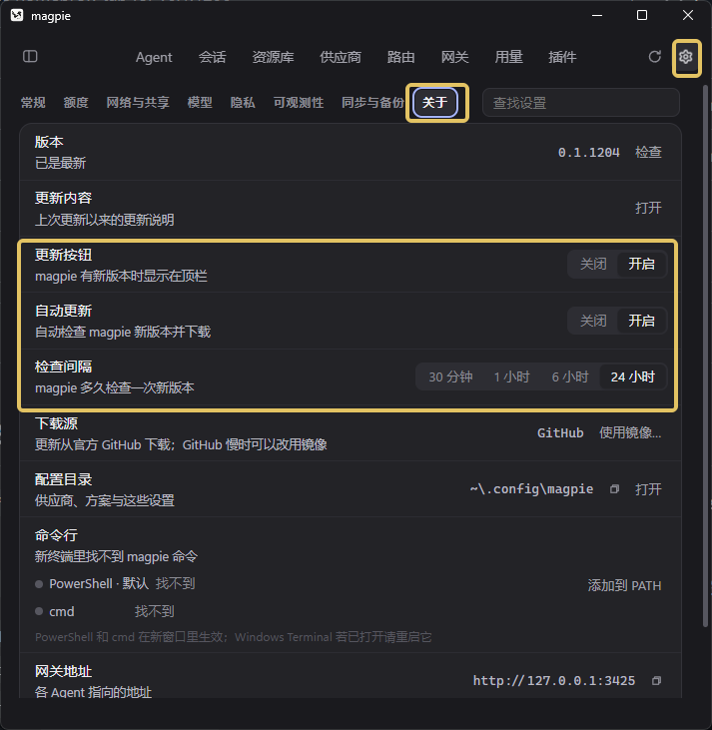Select 额度 settings category
The height and width of the screenshot is (730, 712).
(76, 103)
